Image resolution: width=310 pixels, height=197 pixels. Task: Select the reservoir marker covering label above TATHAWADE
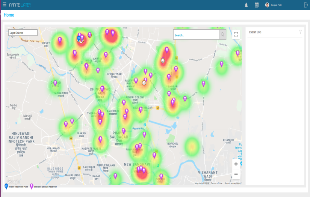point(55,83)
